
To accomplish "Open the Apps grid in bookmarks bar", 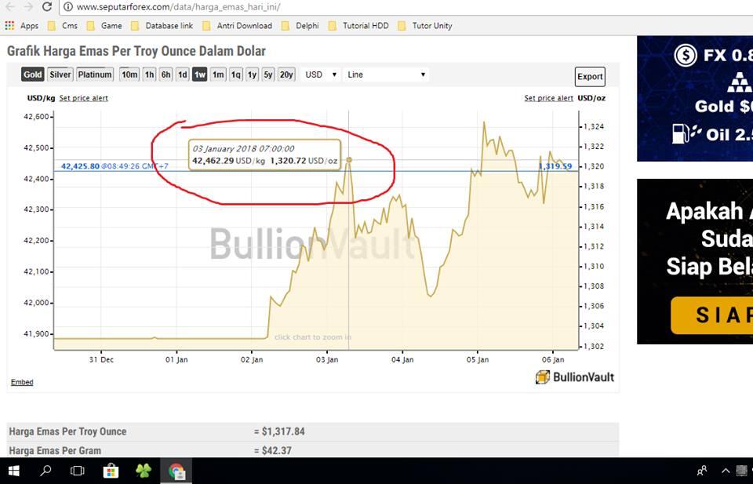I will tap(22, 26).
